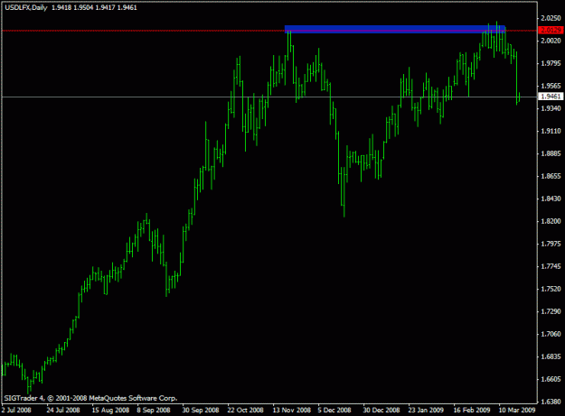565x416 pixels.
Task: Click the 1.8655 price axis value
Action: 551,176
